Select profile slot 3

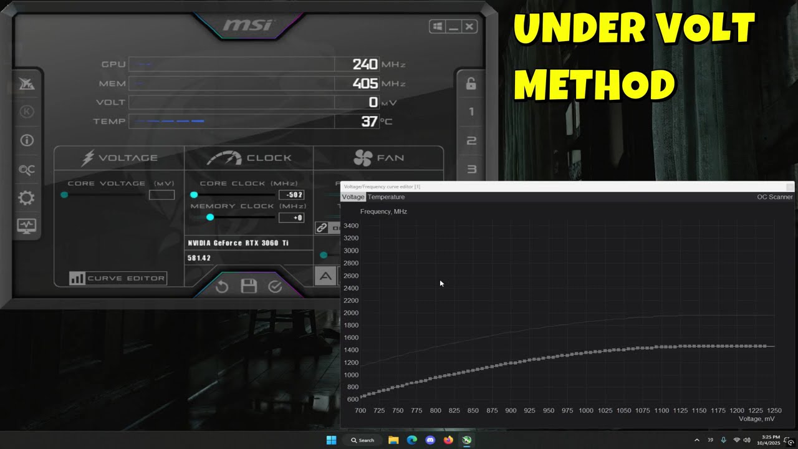tap(471, 169)
